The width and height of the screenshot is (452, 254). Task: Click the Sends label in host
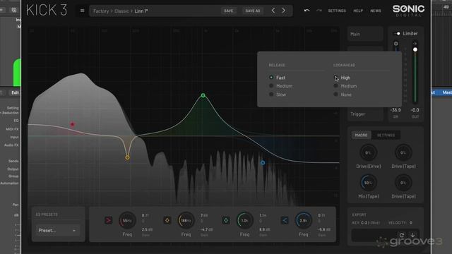tap(13, 161)
